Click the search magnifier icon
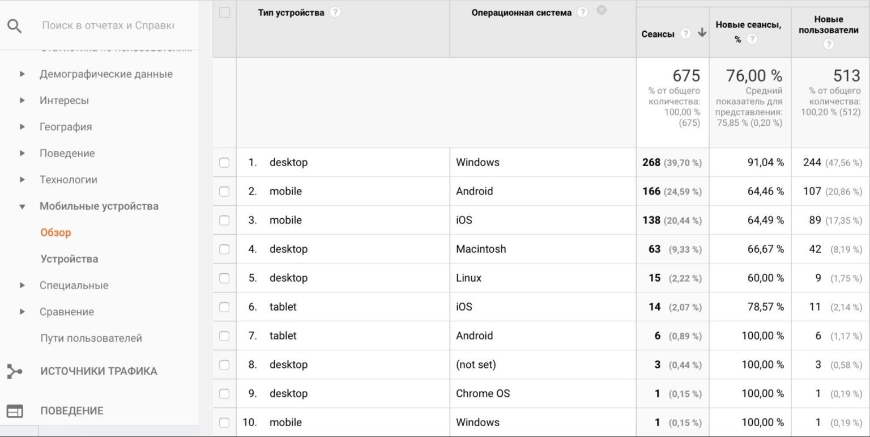 point(14,26)
